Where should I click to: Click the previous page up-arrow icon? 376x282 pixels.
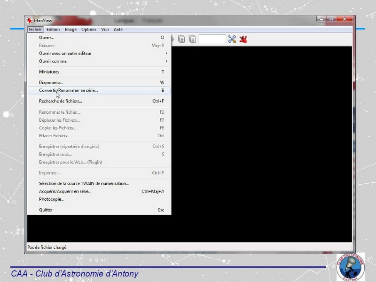pyautogui.click(x=181, y=39)
